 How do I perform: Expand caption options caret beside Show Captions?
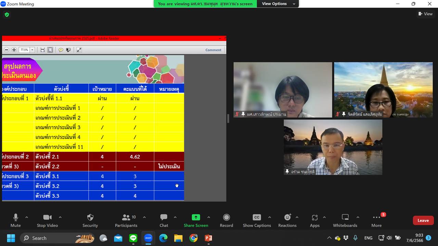click(270, 217)
